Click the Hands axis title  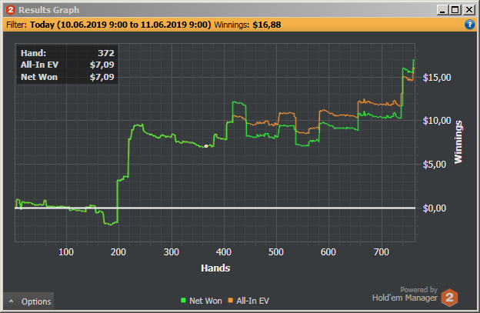215,268
